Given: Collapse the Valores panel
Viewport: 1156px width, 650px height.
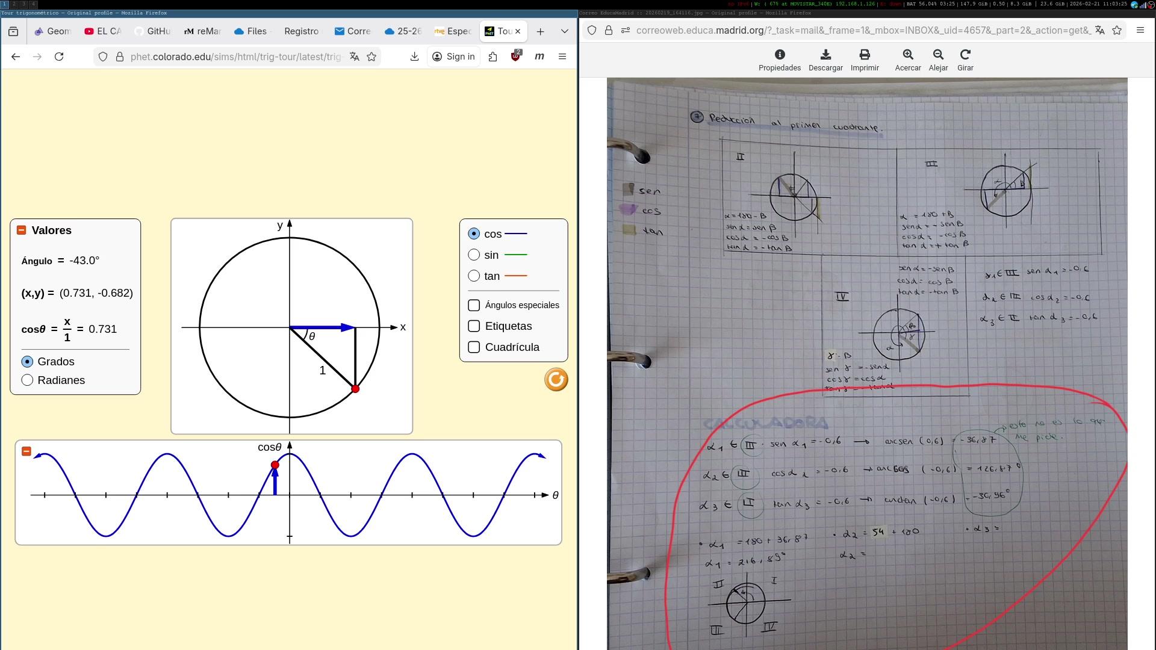Looking at the screenshot, I should [22, 231].
